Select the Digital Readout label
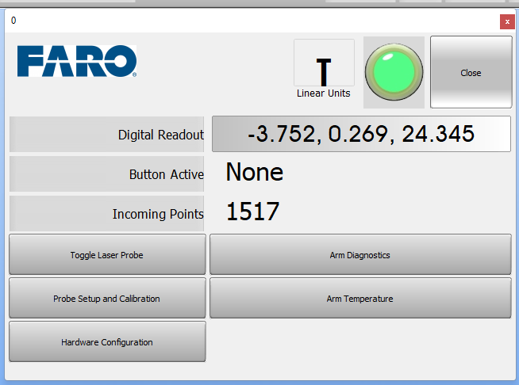The width and height of the screenshot is (519, 385). (x=160, y=135)
